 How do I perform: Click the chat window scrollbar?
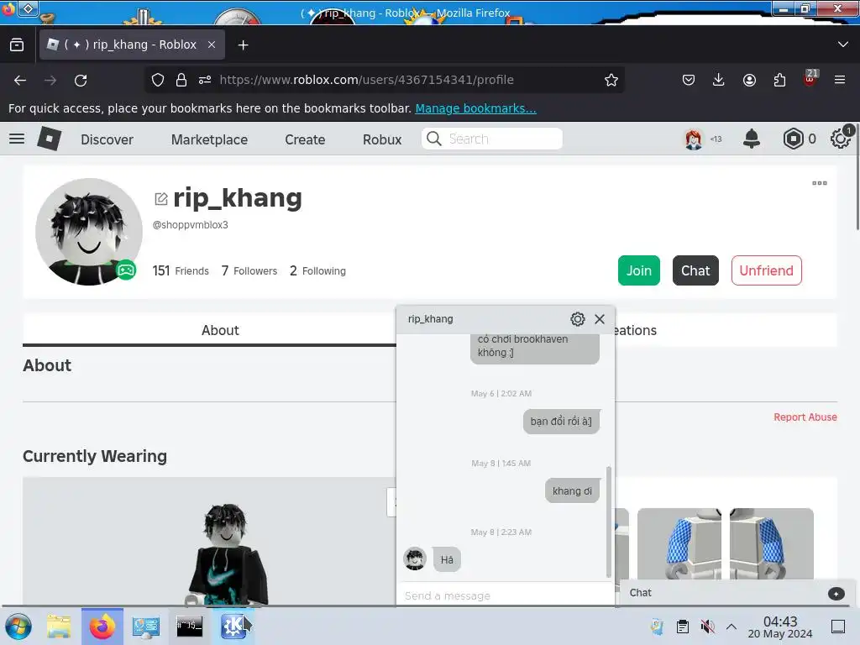tap(608, 522)
